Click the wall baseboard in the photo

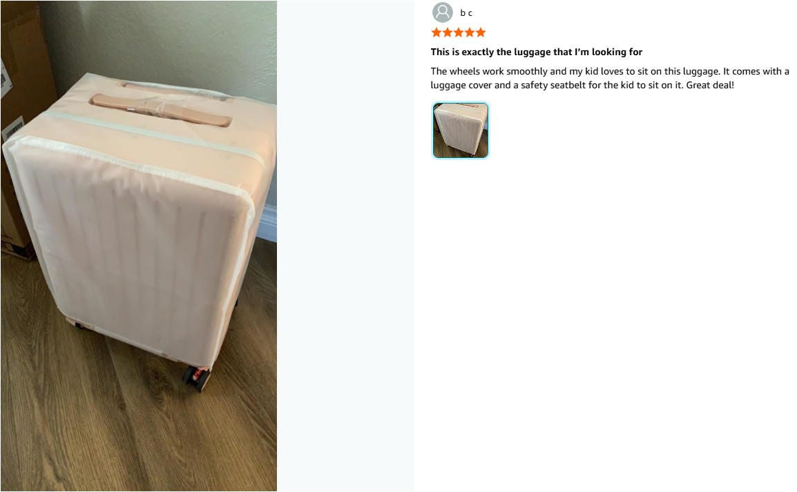coord(267,224)
